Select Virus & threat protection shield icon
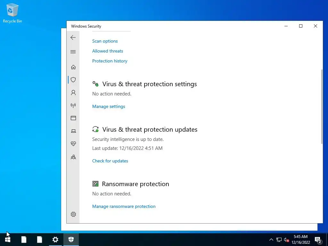Viewport: 328px width, 246px height. (x=73, y=80)
